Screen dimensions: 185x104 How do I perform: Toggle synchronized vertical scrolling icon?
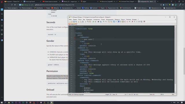109,22
